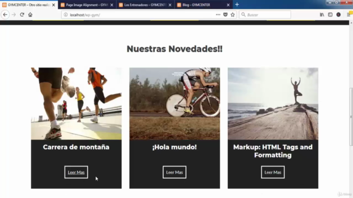353x198 pixels.
Task: Open the yoga beach photo thumbnail
Action: click(x=273, y=103)
